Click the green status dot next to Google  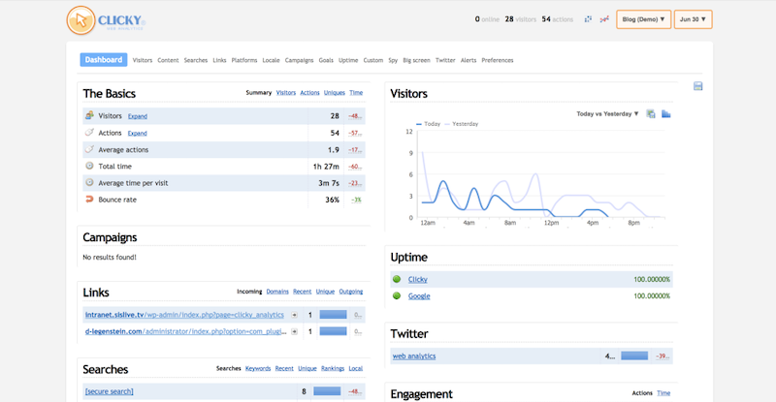point(396,296)
